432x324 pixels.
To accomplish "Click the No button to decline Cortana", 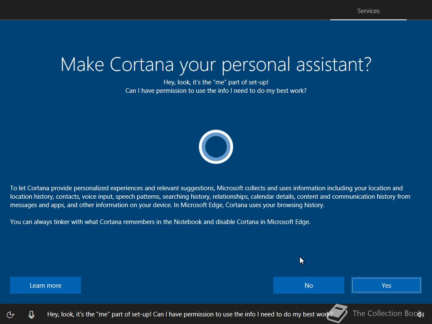I will tap(308, 285).
